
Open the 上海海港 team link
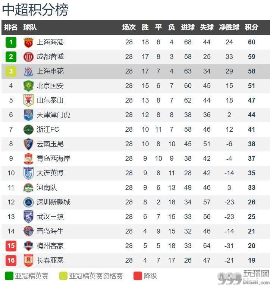(50, 42)
